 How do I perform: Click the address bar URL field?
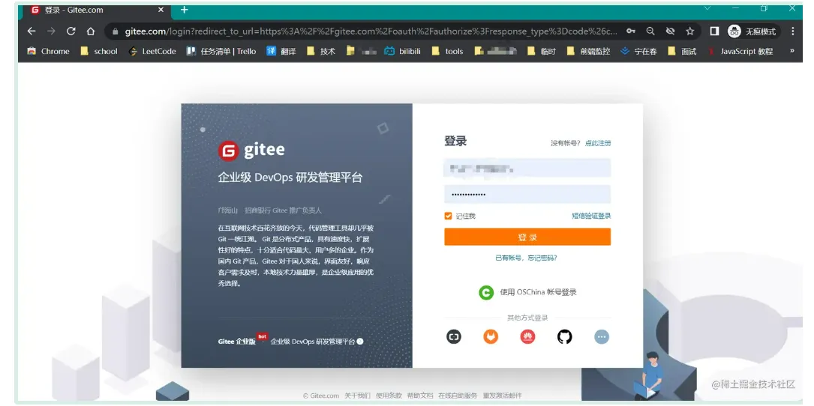coord(371,31)
